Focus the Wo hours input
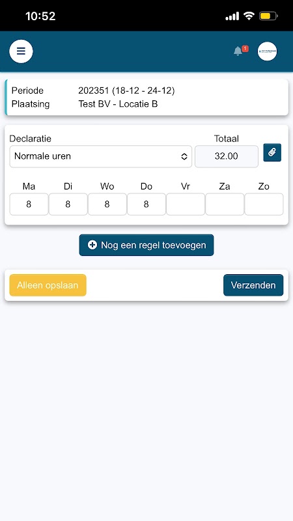Screen dimensions: 293x521 107,204
